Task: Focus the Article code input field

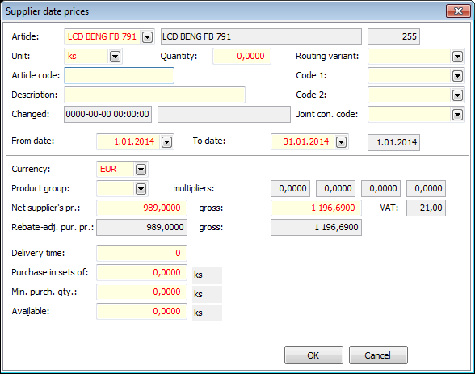Action: pyautogui.click(x=119, y=75)
